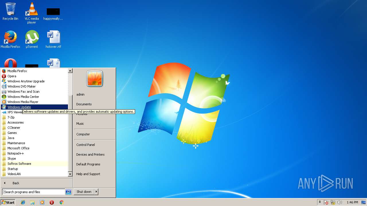Expand the CCleaner folder
This screenshot has width=367, height=206.
coord(34,128)
